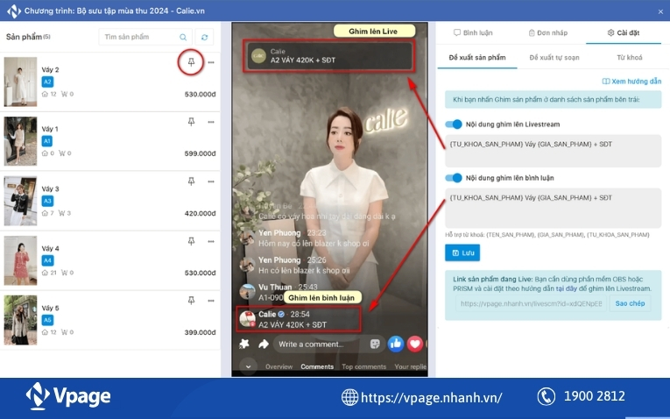Open more options for Váy 1
Image resolution: width=670 pixels, height=419 pixels.
211,122
